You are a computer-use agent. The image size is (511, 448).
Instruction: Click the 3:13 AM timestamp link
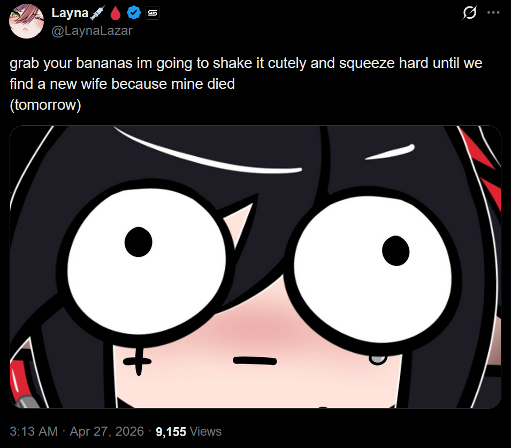[34, 431]
